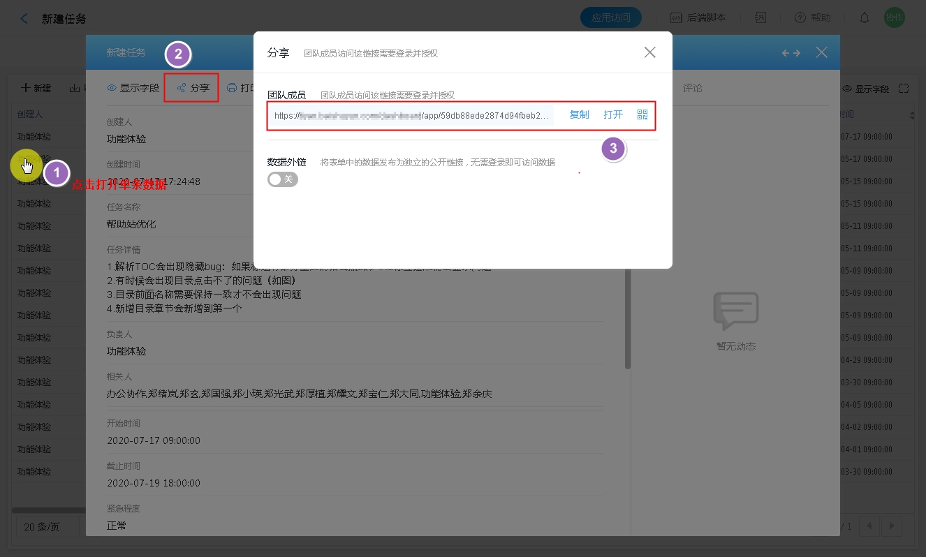This screenshot has width=926, height=557.
Task: Expand the panel with the double-arrow icon
Action: tap(791, 53)
